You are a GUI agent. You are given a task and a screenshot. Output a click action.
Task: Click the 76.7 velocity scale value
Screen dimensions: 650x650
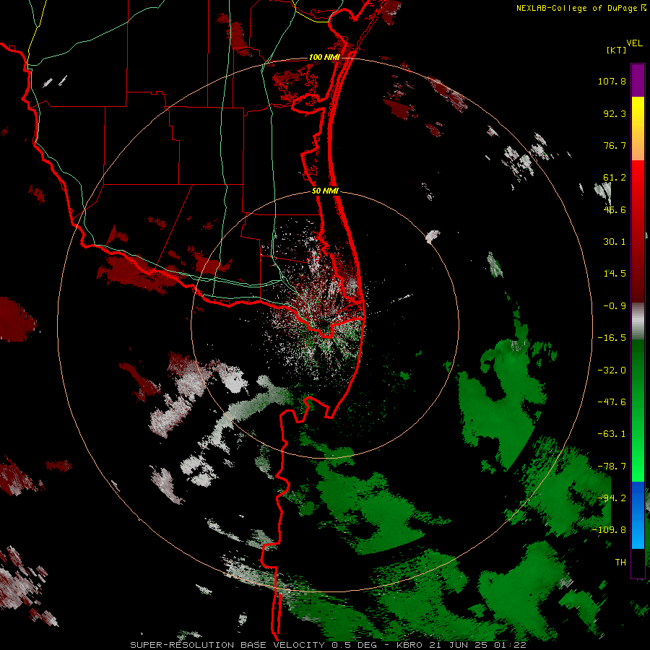click(615, 145)
